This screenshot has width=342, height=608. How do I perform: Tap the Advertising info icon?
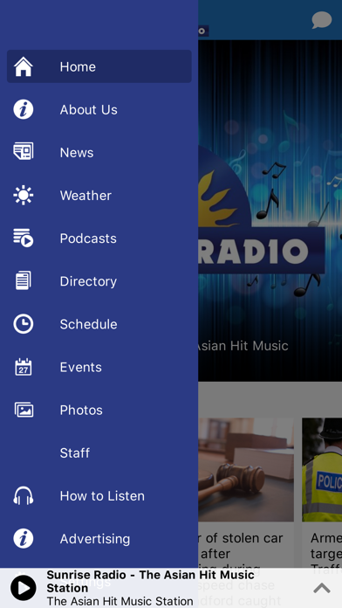click(24, 539)
